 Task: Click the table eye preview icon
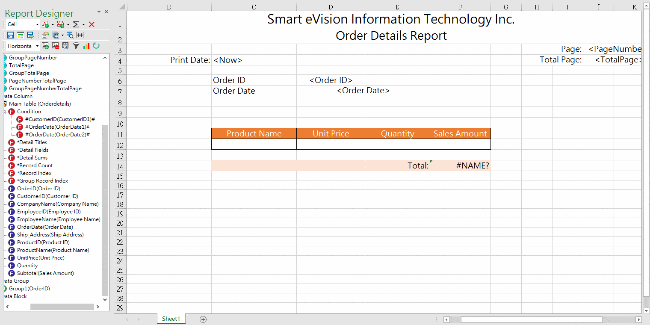(66, 46)
